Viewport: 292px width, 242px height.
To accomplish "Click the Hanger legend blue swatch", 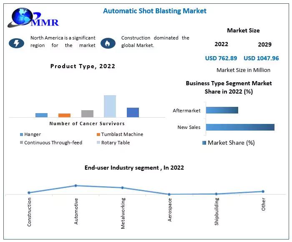I will pos(21,134).
